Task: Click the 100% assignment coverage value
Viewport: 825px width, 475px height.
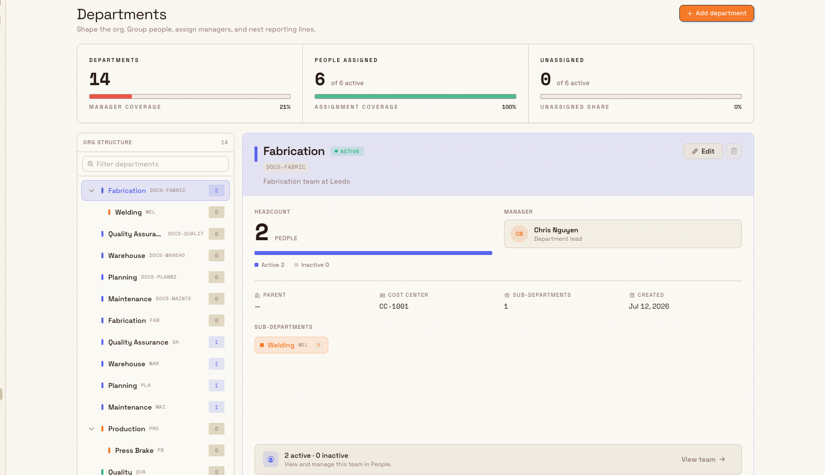Action: [x=509, y=107]
